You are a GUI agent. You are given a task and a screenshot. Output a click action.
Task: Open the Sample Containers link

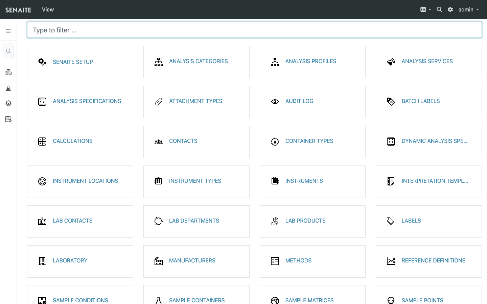point(197,300)
